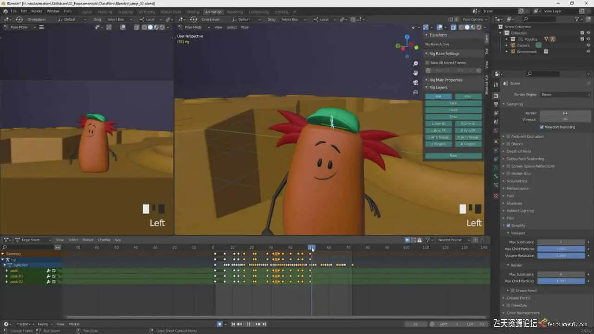
Task: Click the jump to end frame icon
Action: [264, 324]
